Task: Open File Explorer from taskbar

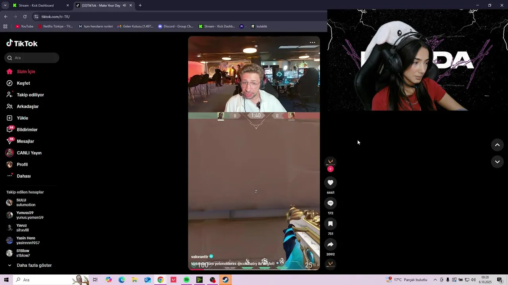Action: coord(135,280)
